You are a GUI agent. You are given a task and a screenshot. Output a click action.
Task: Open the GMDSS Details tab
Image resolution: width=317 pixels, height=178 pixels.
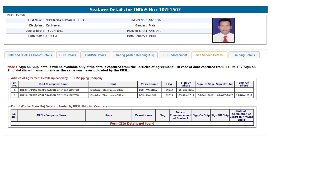95,55
